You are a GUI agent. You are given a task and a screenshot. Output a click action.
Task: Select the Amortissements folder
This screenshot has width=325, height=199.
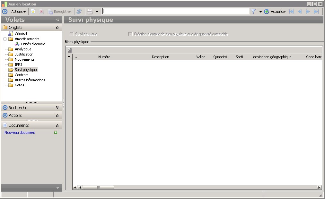[27, 39]
